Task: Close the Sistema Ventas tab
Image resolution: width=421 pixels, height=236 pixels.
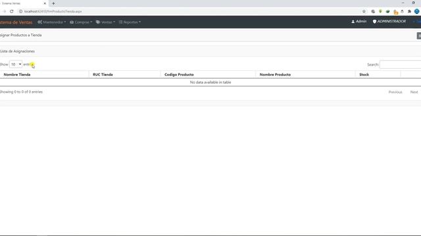Action: click(45, 3)
